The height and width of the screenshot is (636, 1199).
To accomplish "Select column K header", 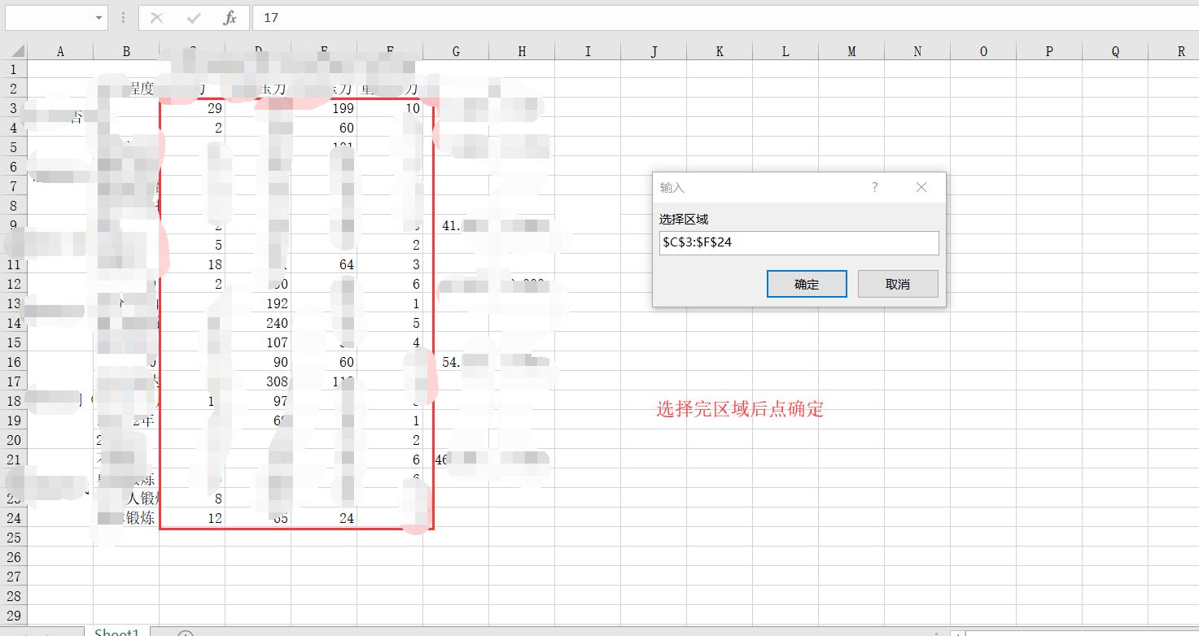I will pos(720,51).
